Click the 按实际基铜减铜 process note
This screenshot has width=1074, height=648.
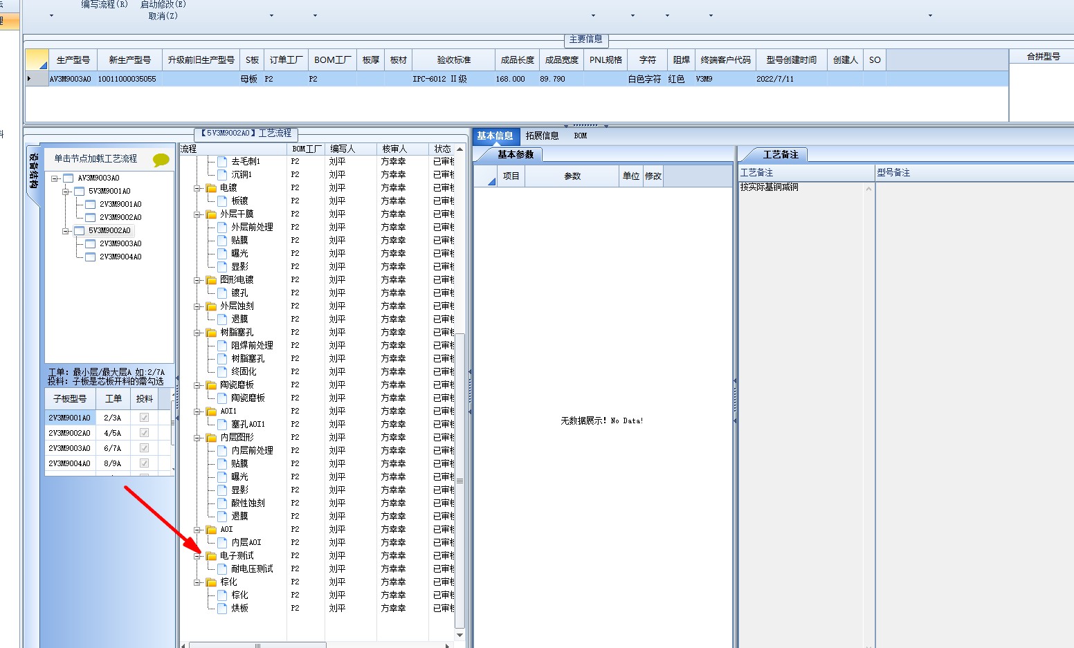(x=770, y=187)
